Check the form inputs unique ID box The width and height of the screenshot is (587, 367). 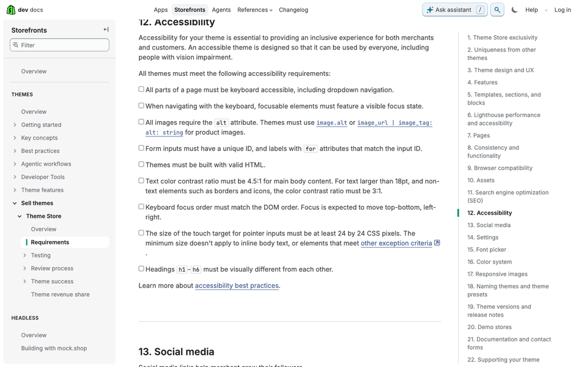141,148
